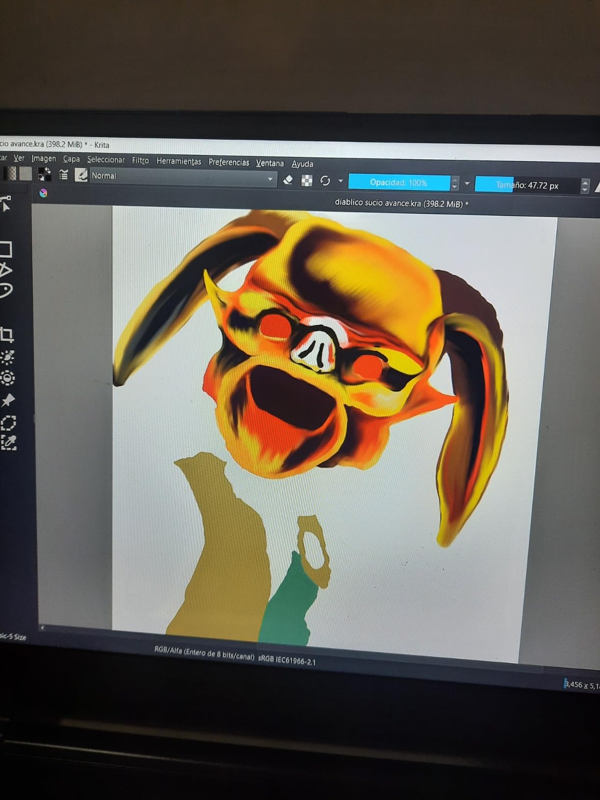Viewport: 600px width, 800px height.
Task: Open the brush preset chooser
Action: [81, 175]
